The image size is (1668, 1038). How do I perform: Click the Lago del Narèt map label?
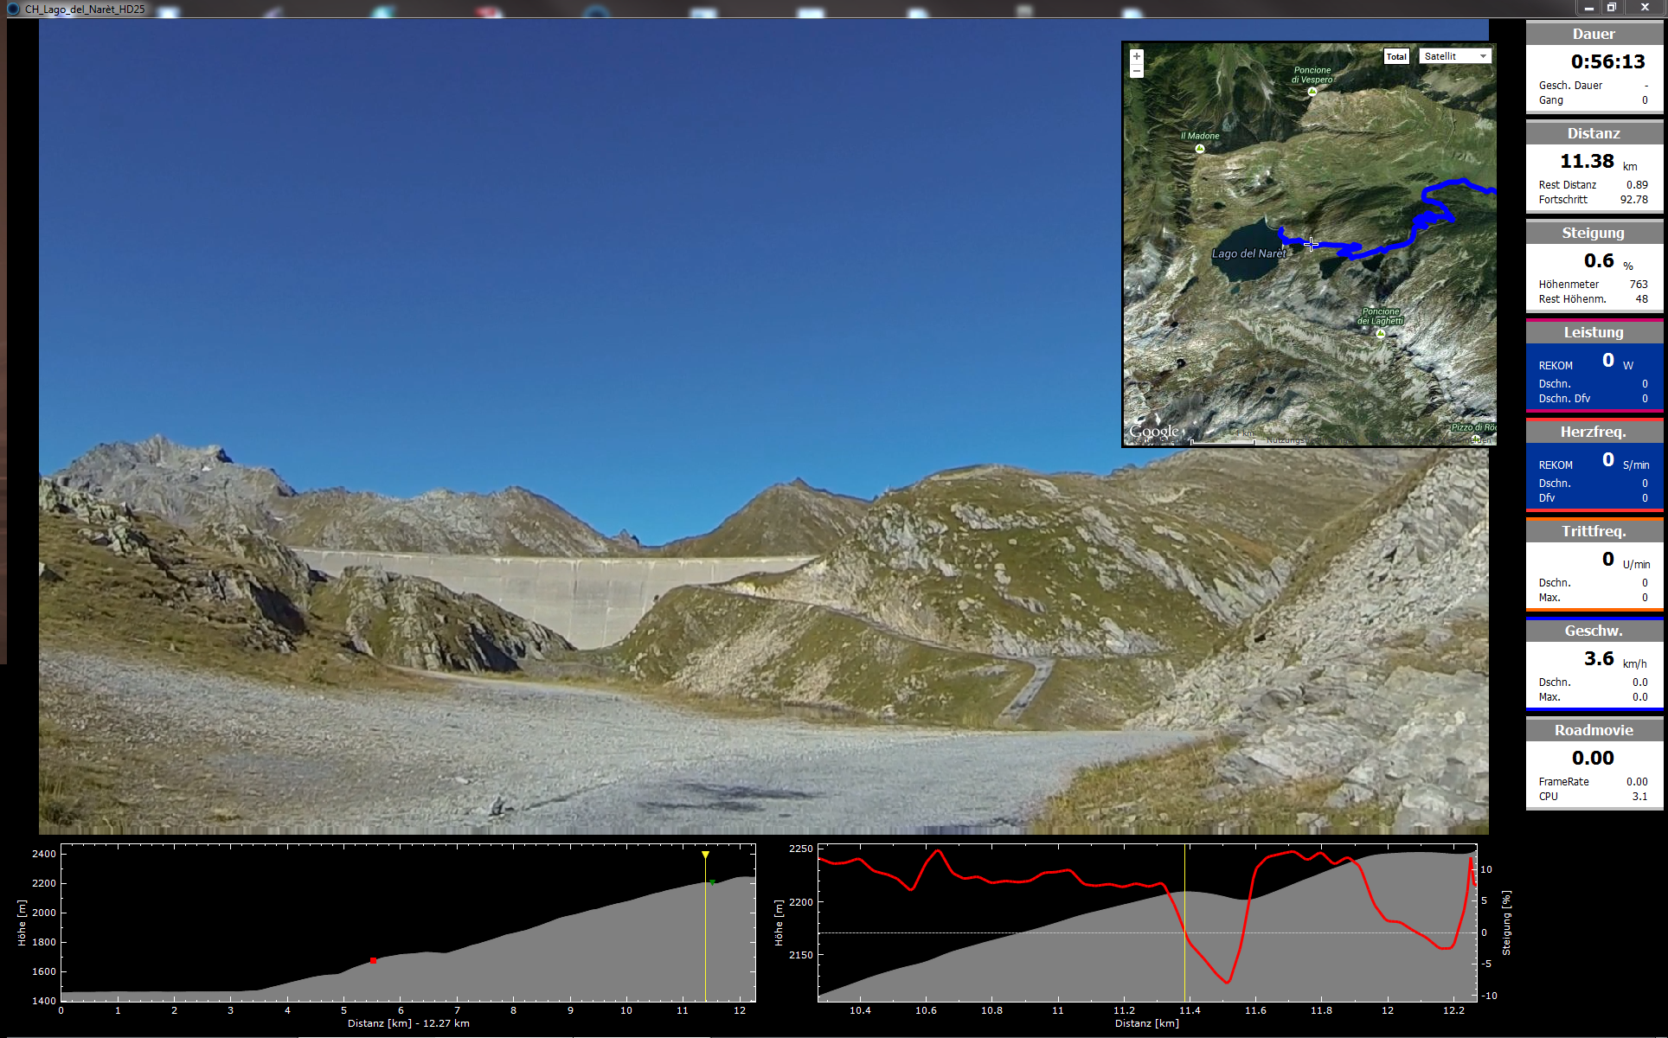pyautogui.click(x=1248, y=254)
